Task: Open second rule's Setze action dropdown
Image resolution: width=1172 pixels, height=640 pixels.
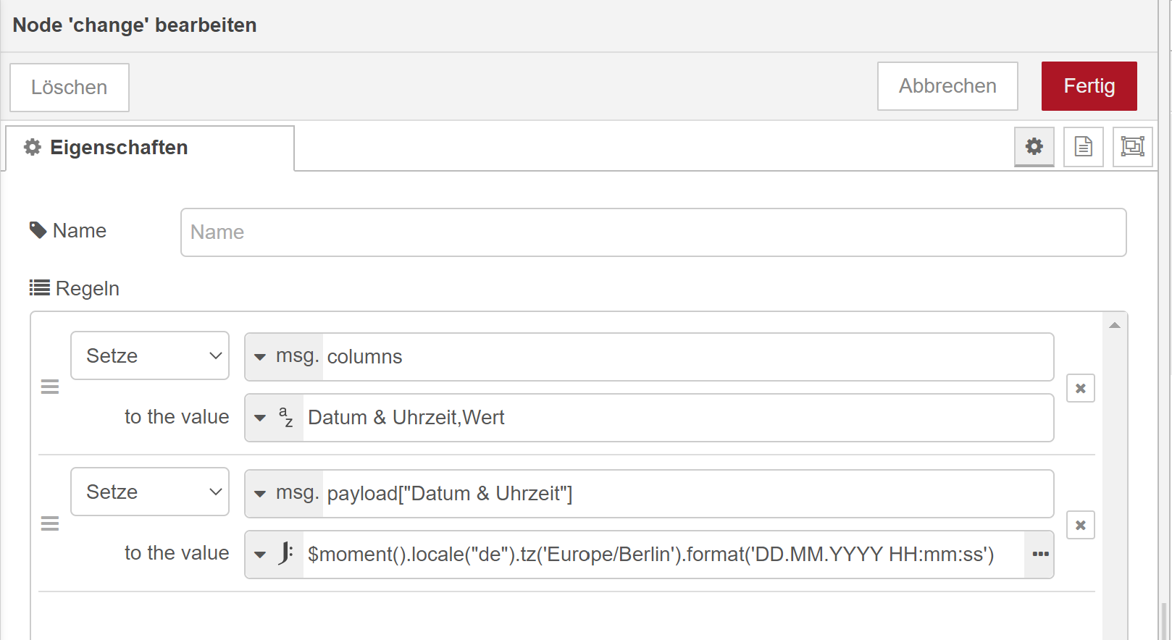Action: click(150, 492)
